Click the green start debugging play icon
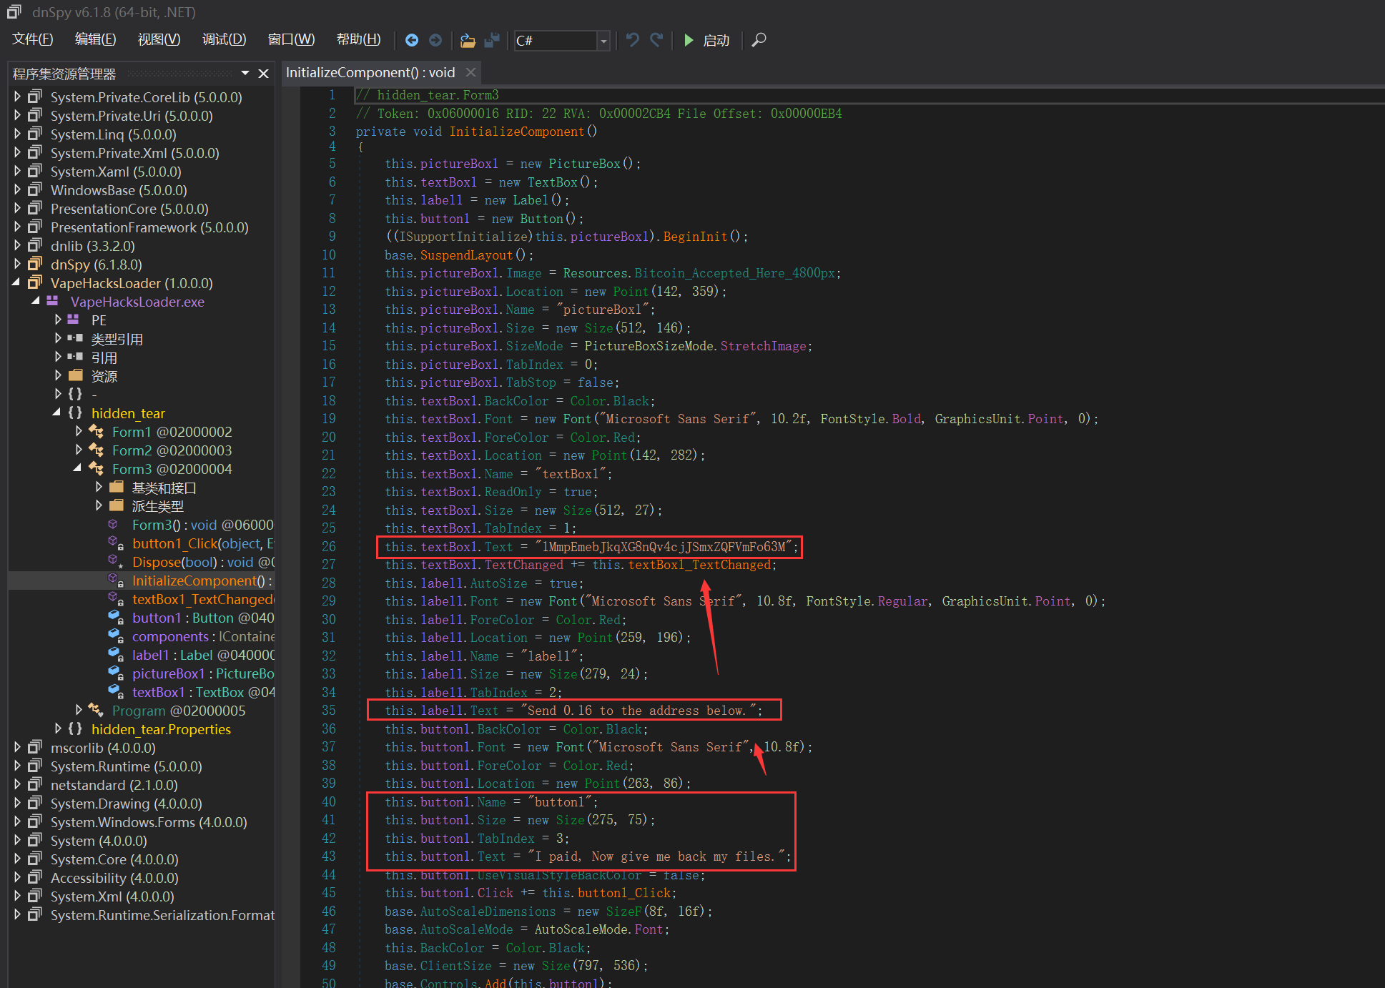 pos(689,40)
